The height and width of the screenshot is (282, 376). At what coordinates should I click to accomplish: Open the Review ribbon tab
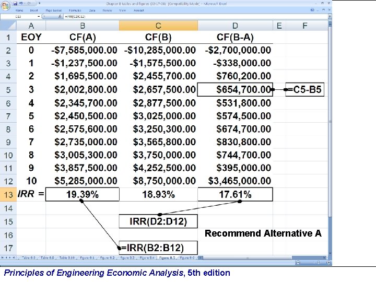point(108,10)
